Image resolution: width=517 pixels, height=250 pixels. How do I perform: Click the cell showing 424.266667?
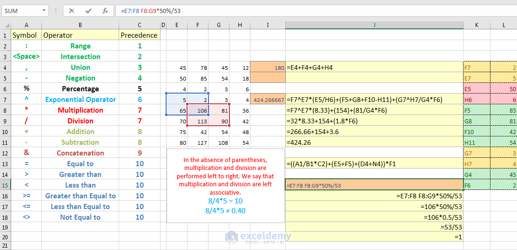pos(268,99)
